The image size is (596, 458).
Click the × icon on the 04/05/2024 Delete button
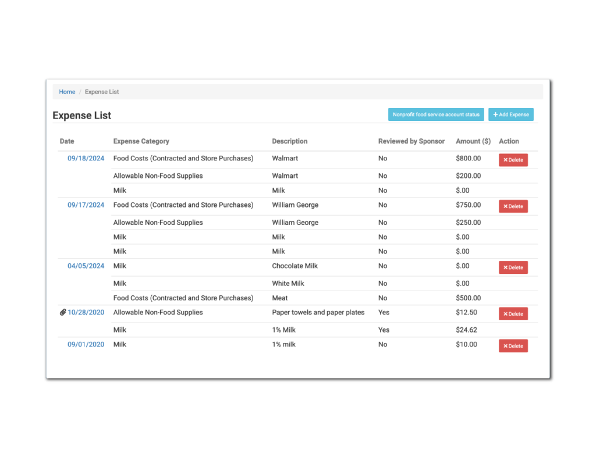click(506, 267)
